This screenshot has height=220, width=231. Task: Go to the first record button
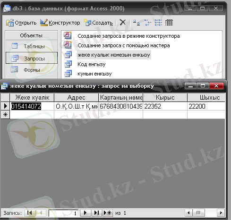[30, 213]
